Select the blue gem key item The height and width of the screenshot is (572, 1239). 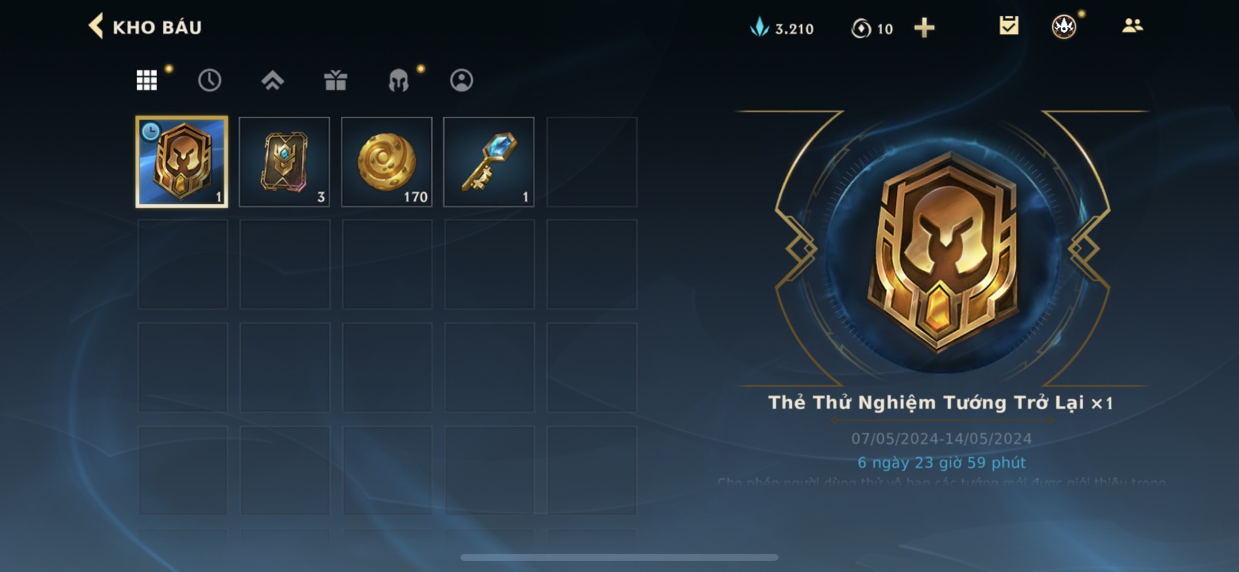pyautogui.click(x=489, y=162)
